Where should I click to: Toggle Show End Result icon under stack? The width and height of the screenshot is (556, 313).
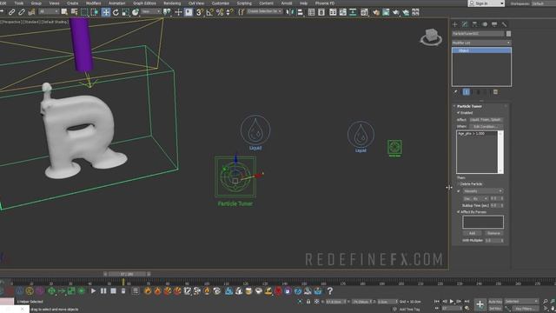point(467,92)
